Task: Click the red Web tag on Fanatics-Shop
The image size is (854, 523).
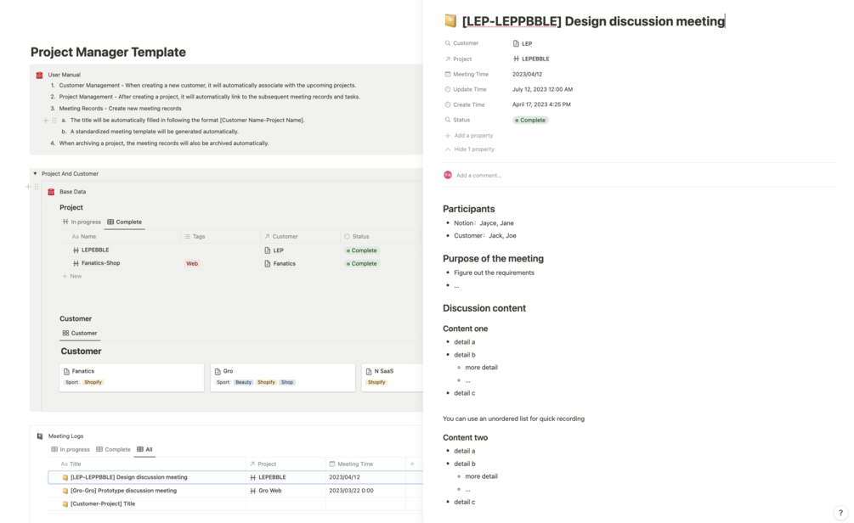Action: point(192,263)
